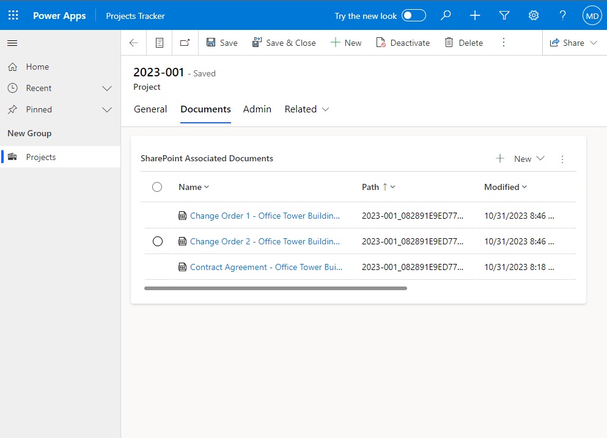Click the form record set icon

[160, 43]
